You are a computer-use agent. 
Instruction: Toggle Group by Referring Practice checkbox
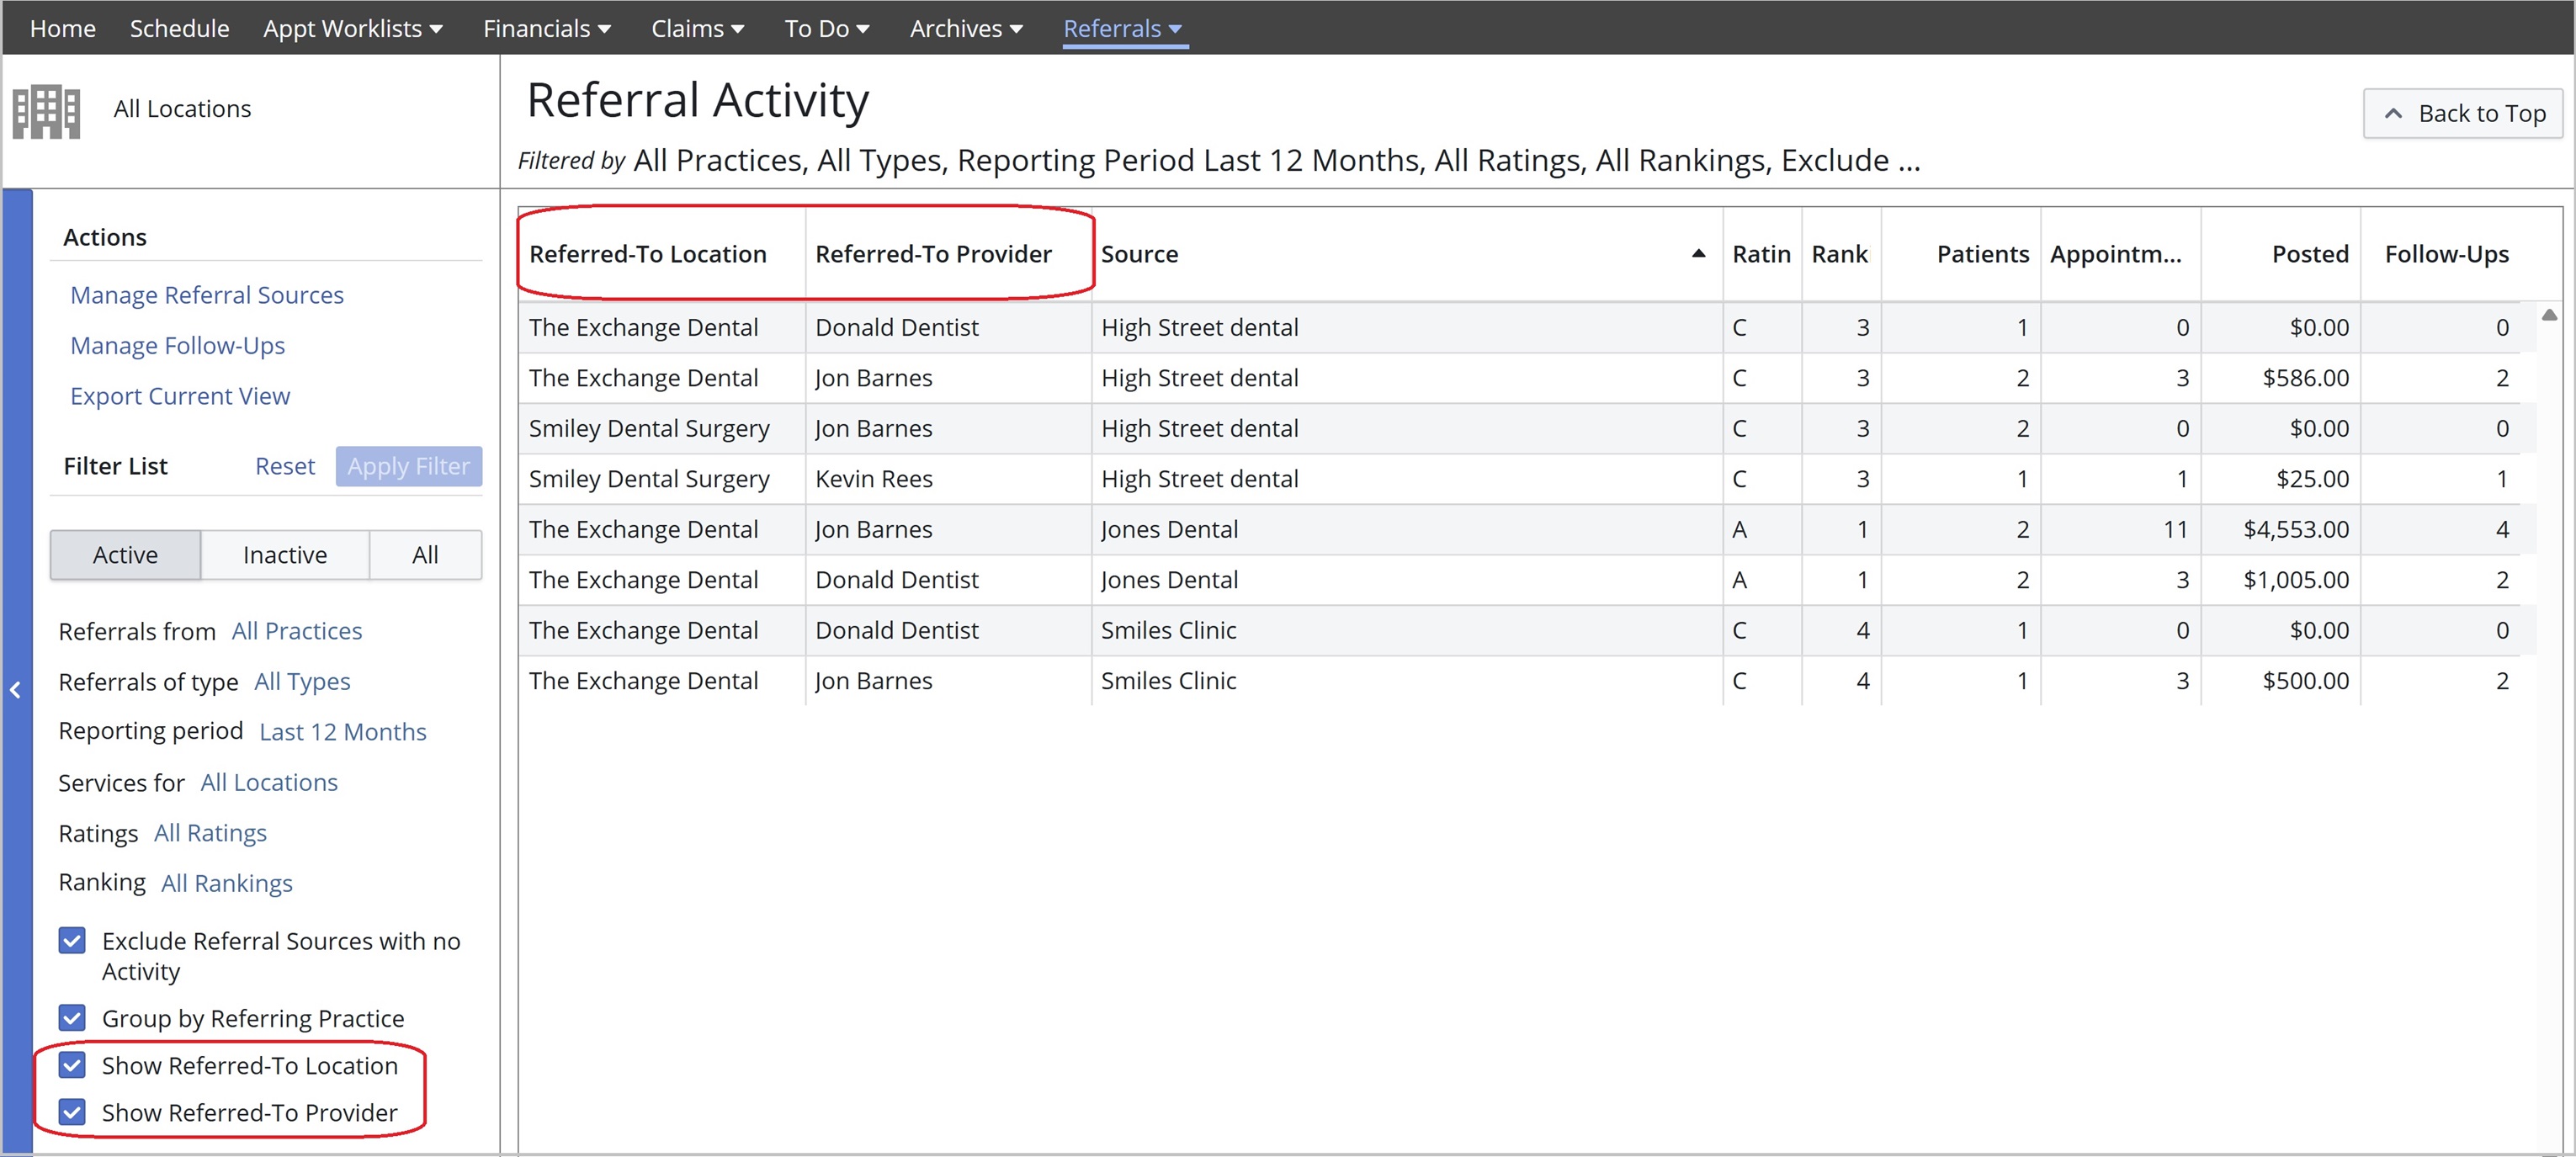[72, 1018]
